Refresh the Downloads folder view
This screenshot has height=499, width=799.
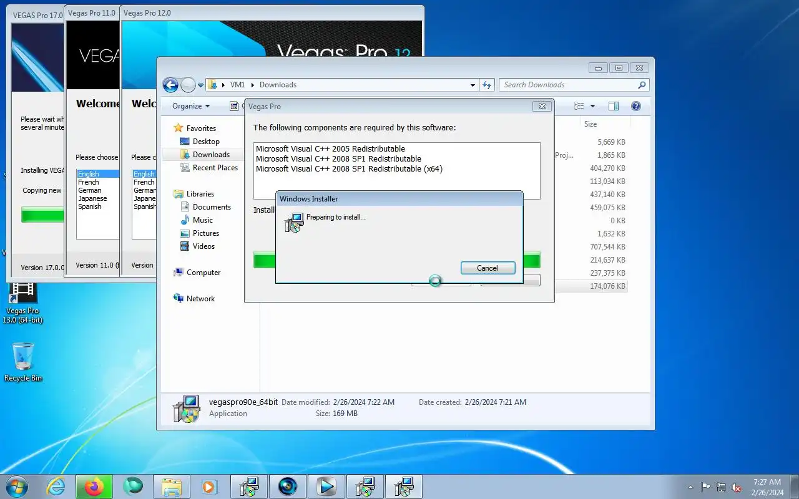coord(487,85)
